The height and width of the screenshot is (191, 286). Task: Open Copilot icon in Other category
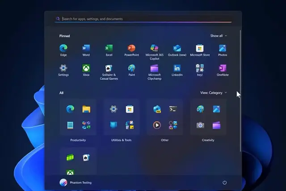(x=157, y=109)
